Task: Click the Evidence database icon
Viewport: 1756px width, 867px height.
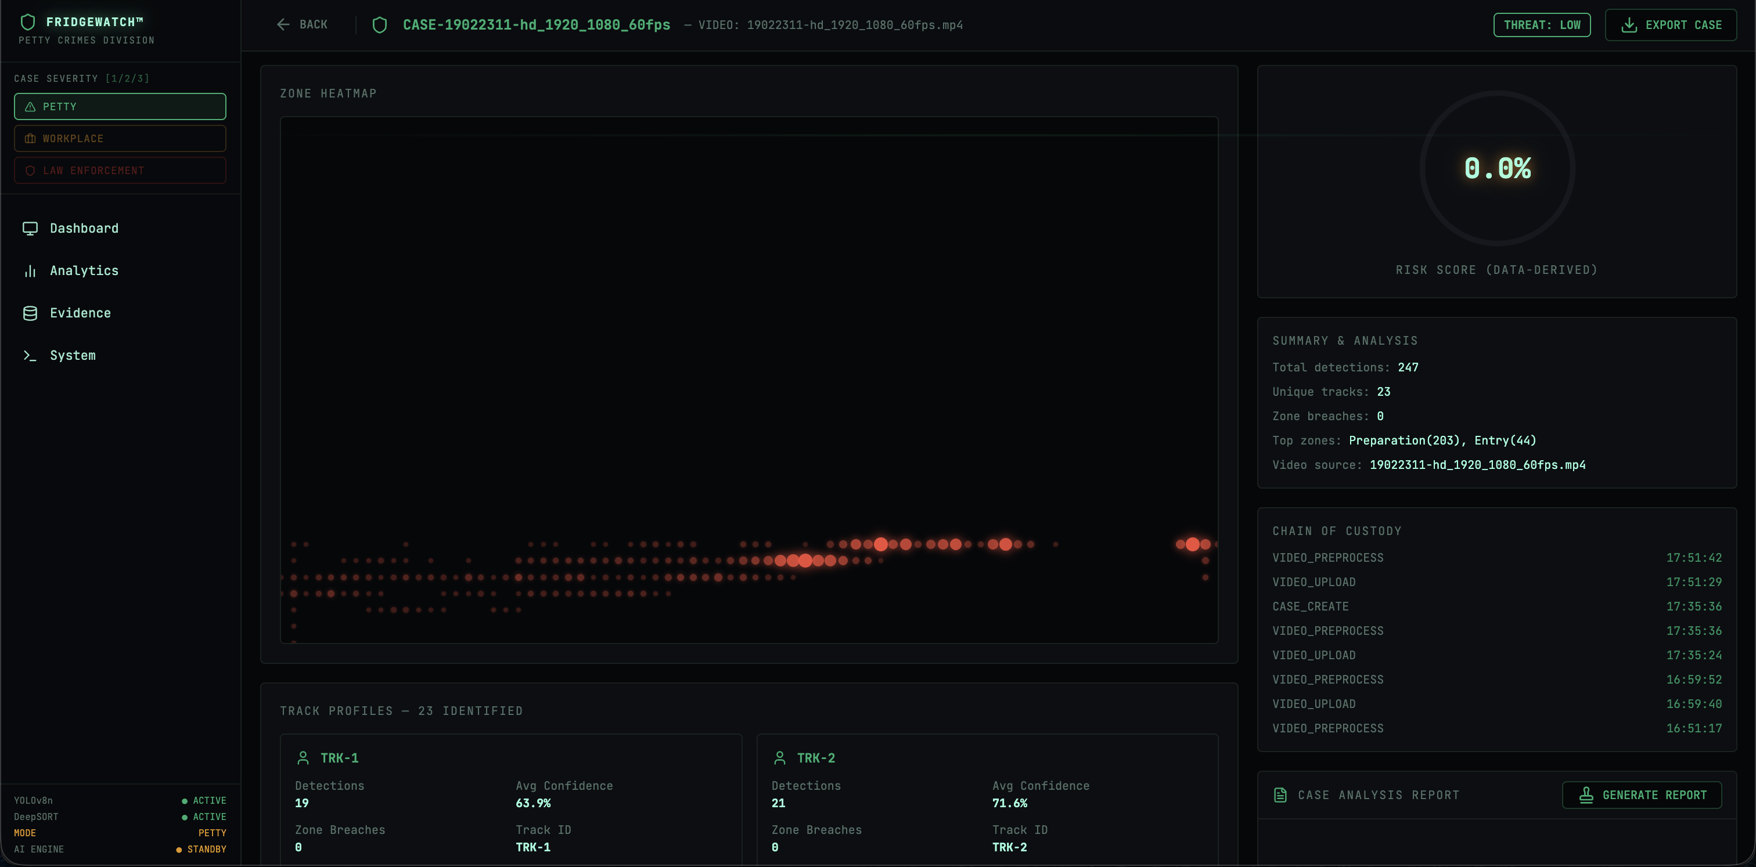Action: click(30, 313)
